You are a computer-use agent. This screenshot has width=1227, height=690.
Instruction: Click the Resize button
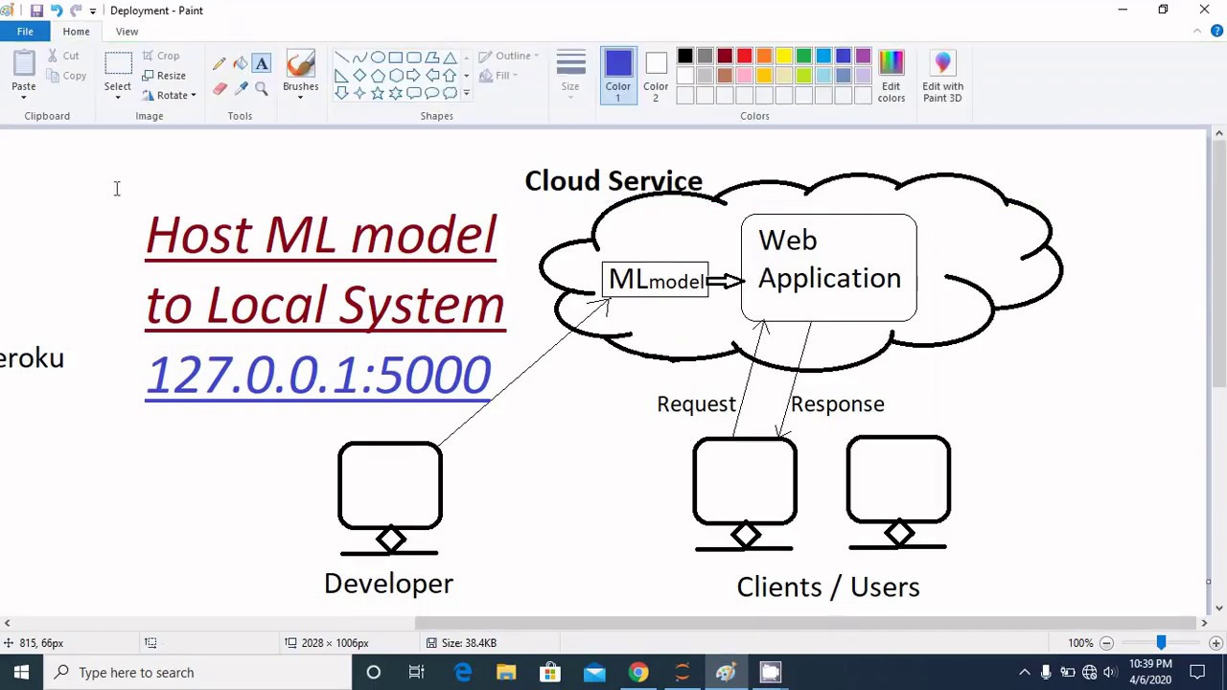164,76
